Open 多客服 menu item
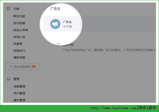Screen dimensions: 159x112 18,44
